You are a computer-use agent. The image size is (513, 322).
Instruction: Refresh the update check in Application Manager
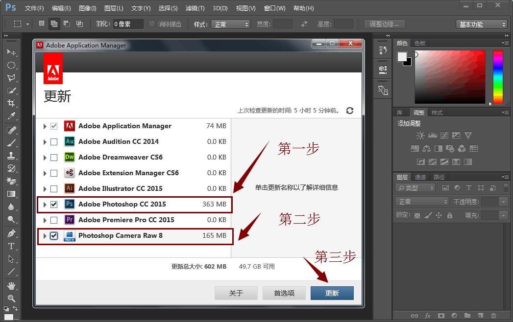point(350,111)
